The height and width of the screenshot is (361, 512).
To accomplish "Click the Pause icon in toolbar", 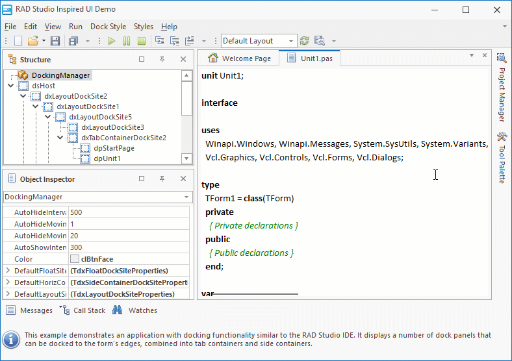I will pos(127,41).
